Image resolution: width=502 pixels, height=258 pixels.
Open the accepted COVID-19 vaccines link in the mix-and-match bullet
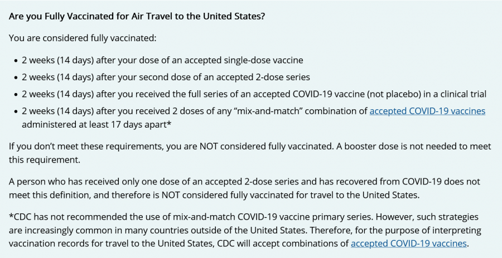pos(427,111)
